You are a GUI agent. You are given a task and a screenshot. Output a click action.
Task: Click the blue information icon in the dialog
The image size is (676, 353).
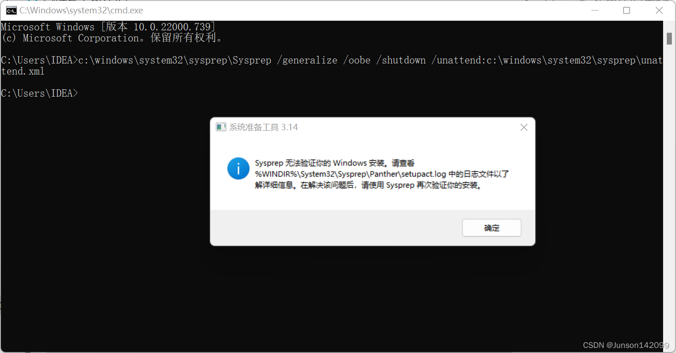pos(238,168)
